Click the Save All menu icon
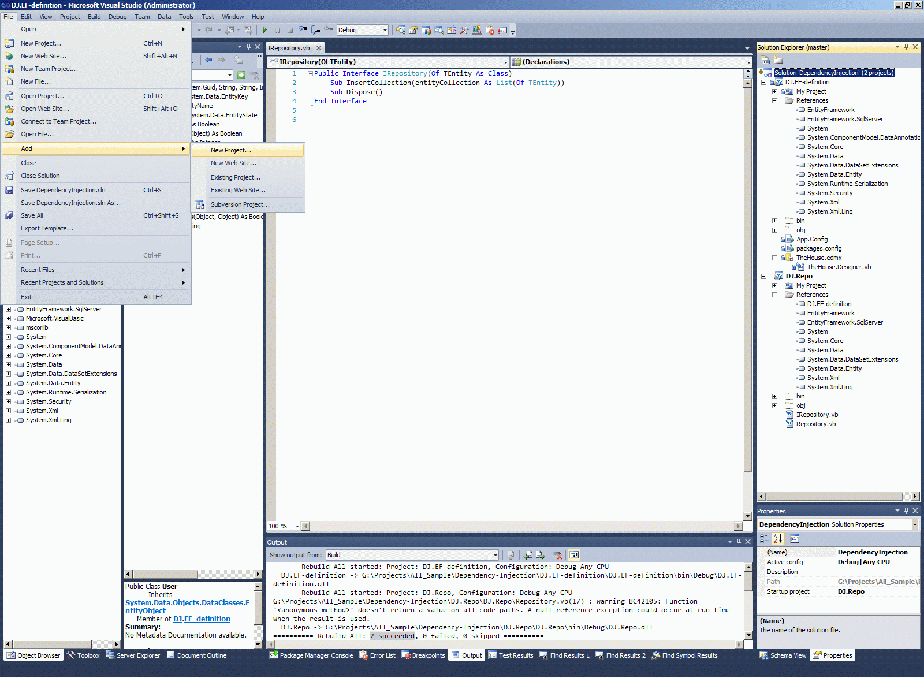 tap(9, 215)
